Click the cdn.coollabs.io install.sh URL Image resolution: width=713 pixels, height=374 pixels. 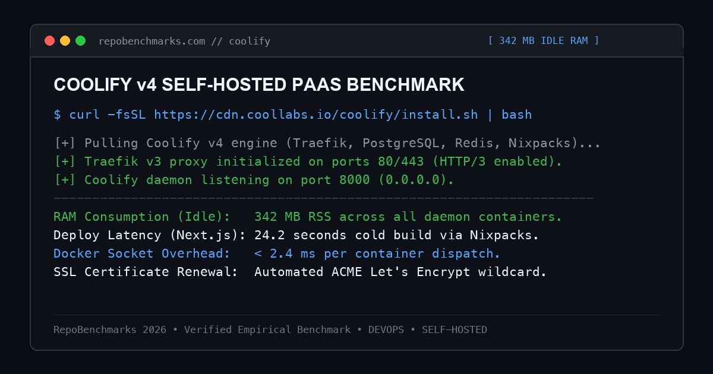(x=316, y=115)
